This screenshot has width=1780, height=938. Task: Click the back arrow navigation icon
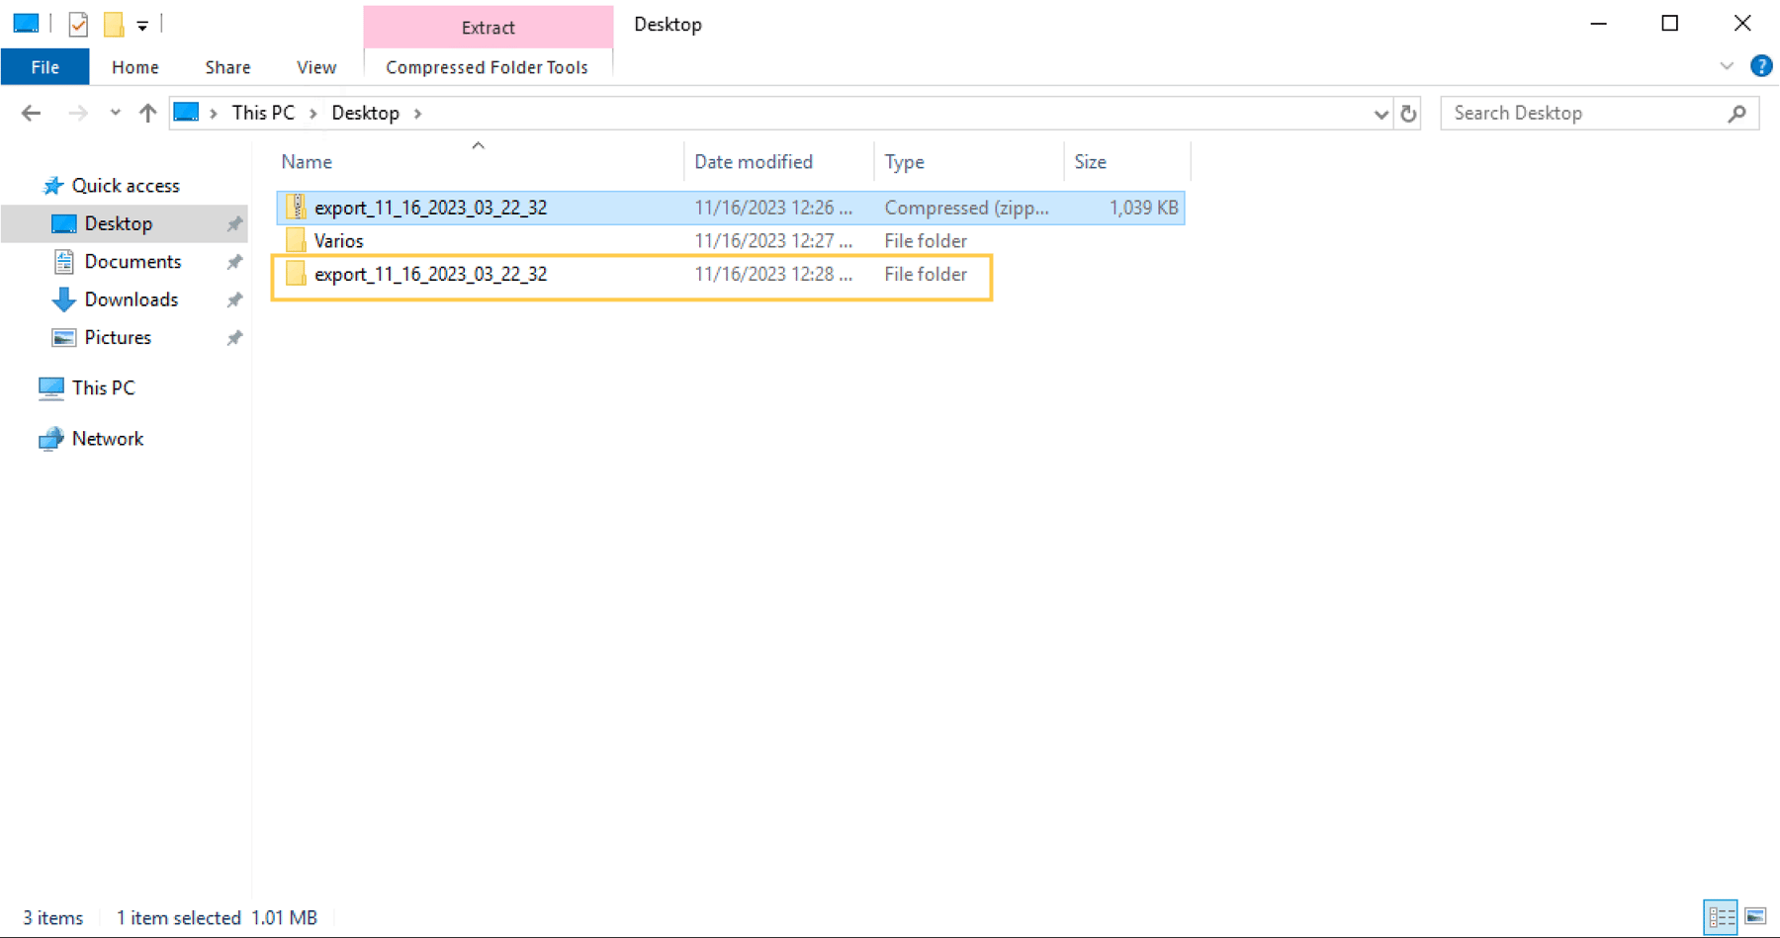(31, 113)
